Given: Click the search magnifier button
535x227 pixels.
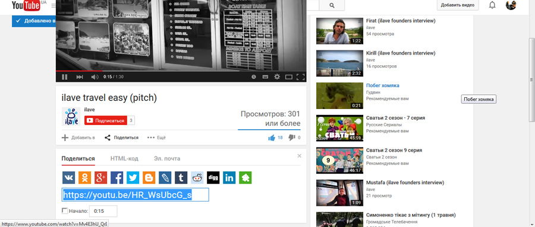Looking at the screenshot, I should coord(332,5).
